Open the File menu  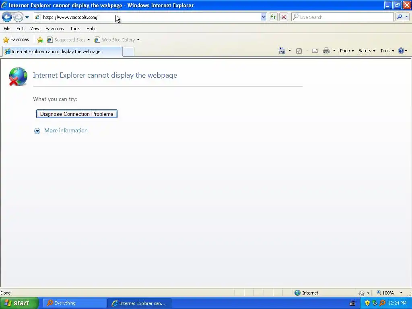click(x=7, y=29)
